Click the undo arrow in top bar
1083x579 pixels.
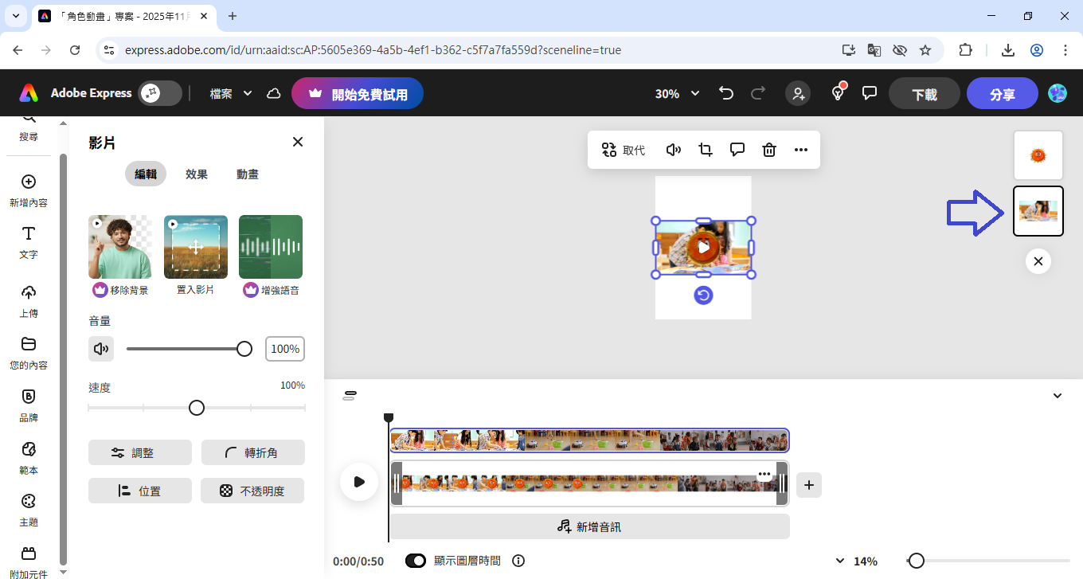[726, 93]
